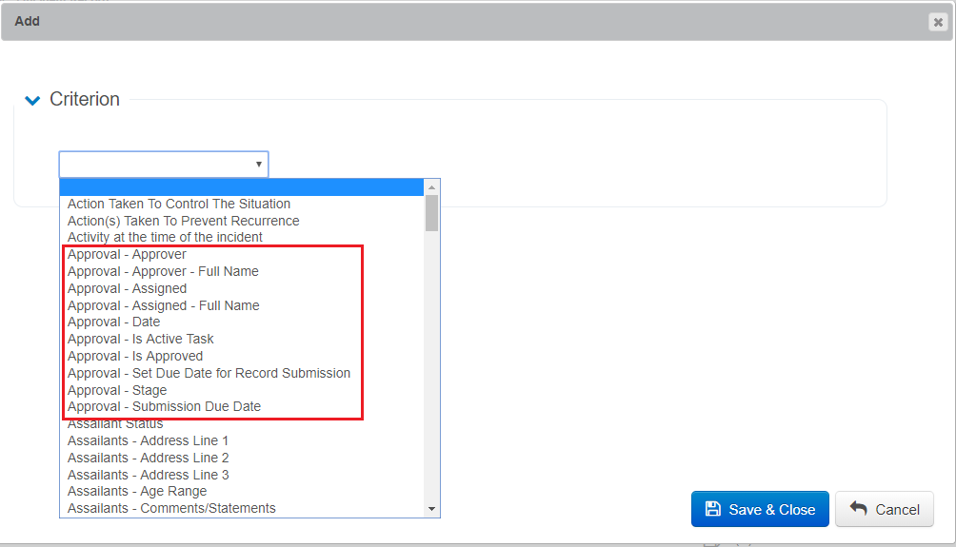The width and height of the screenshot is (956, 547).
Task: Select 'Action Taken To Control The Situation'
Action: [x=179, y=204]
